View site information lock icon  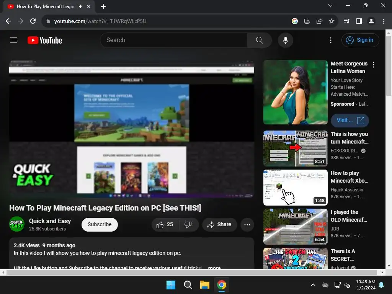(48, 21)
